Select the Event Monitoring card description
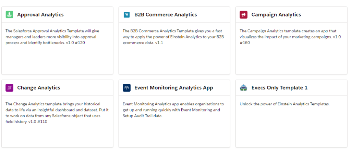Screen dimensions: 351x152 (x=173, y=110)
